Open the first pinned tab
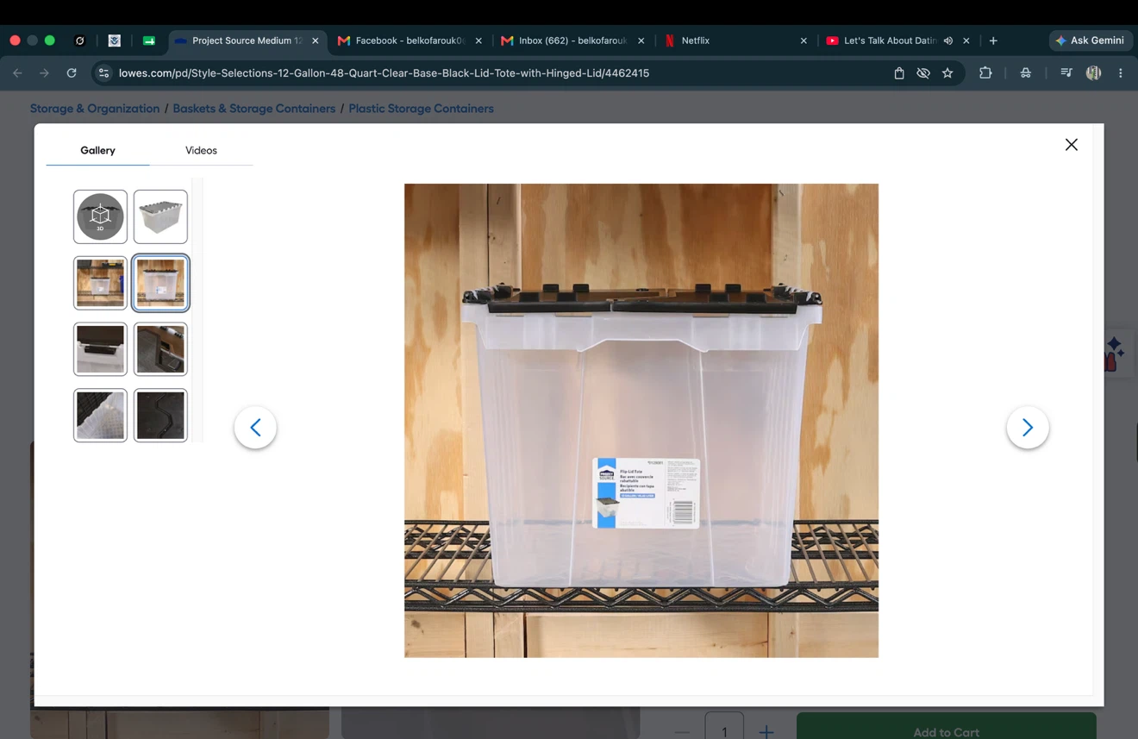Screen dimensions: 1138x739 (79, 41)
